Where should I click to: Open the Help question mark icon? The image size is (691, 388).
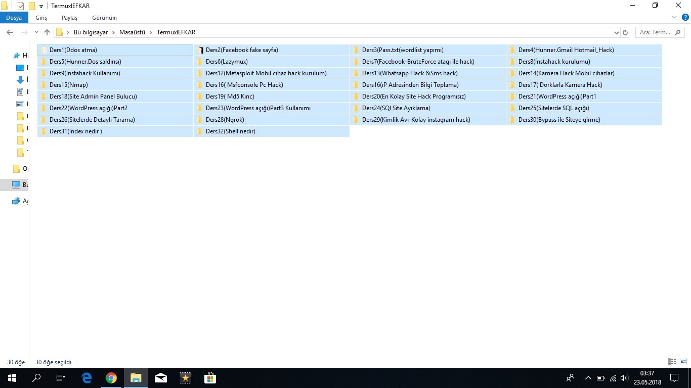[x=684, y=18]
